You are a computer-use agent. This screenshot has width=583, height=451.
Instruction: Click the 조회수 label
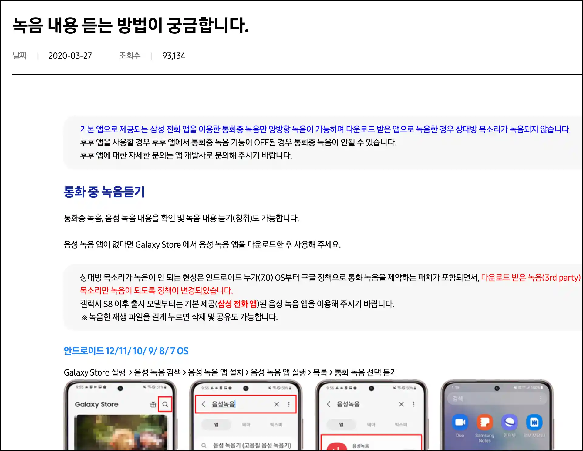coord(130,56)
